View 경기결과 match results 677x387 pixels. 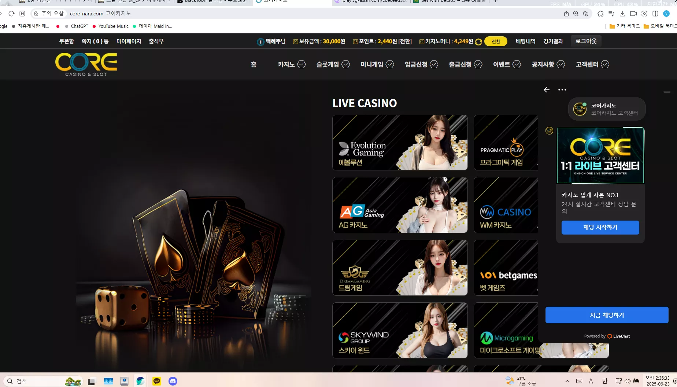pyautogui.click(x=553, y=41)
